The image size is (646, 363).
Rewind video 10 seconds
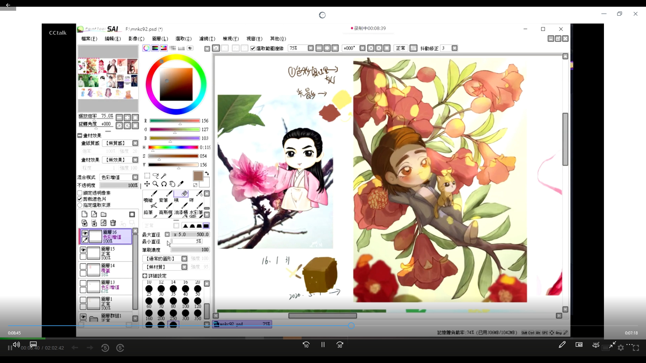(x=306, y=345)
